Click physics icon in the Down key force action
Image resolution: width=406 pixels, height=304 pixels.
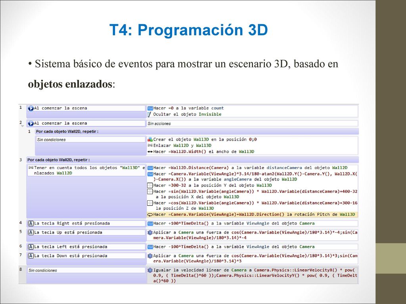click(x=150, y=256)
